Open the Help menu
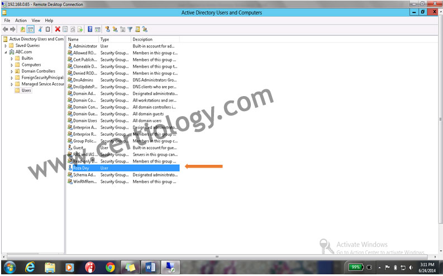This screenshot has width=443, height=276. click(x=49, y=21)
